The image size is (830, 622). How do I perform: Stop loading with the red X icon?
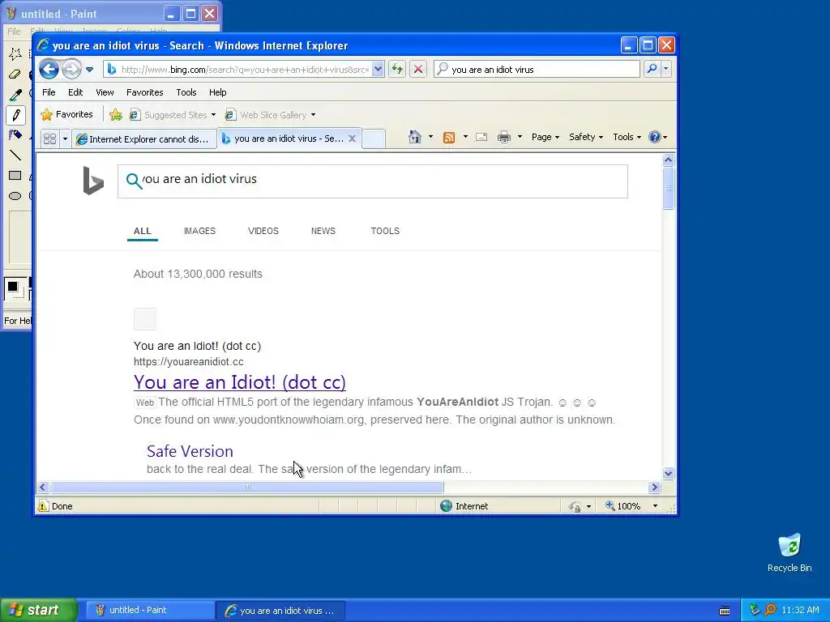click(x=417, y=69)
